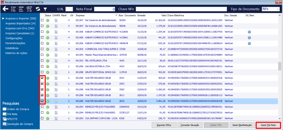Open Estatísticas in sidebar
283x130 pixels.
coord(12,48)
